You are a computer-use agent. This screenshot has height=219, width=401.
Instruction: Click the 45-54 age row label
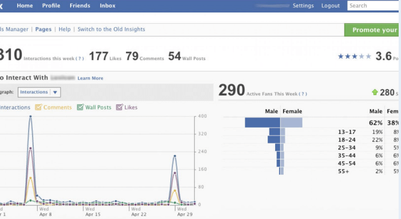click(x=347, y=163)
